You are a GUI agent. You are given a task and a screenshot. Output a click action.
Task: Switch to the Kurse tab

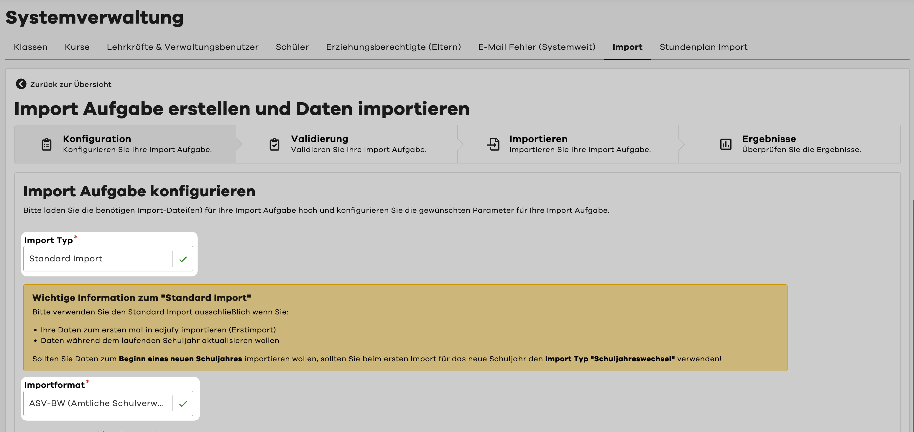click(x=77, y=47)
